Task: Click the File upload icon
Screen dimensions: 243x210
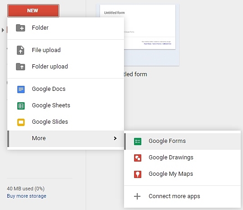Action: [21, 50]
